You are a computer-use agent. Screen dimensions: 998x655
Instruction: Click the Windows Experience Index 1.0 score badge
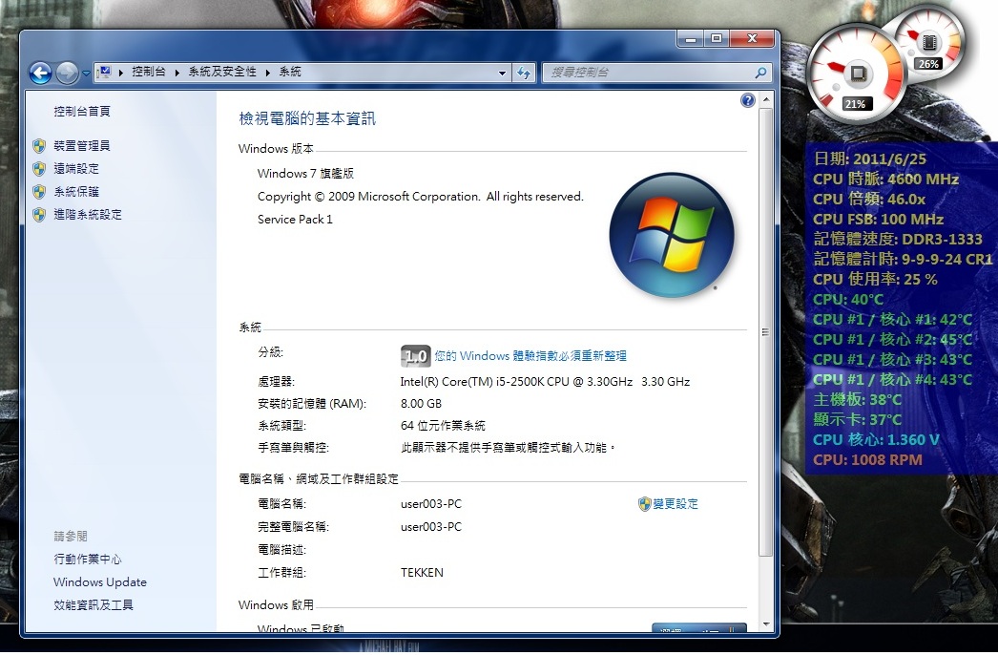point(415,356)
